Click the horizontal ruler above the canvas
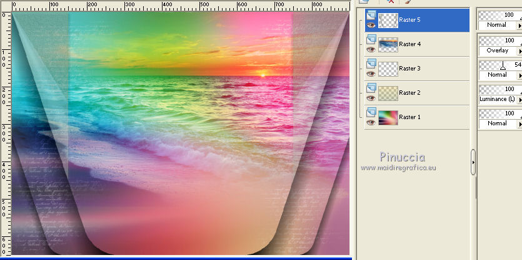The image size is (522, 260). pyautogui.click(x=181, y=6)
